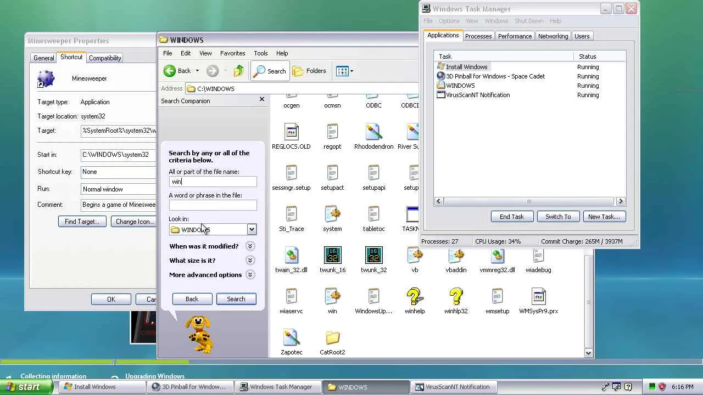Click the 'word or phrase in the file' field
This screenshot has height=395, width=703.
(x=213, y=205)
